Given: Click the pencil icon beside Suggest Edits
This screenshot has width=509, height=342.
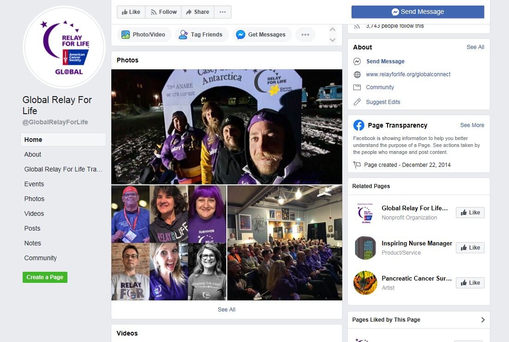Looking at the screenshot, I should coord(357,102).
